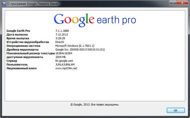Click the kh.google.com server text
This screenshot has height=118, width=190.
point(64,61)
